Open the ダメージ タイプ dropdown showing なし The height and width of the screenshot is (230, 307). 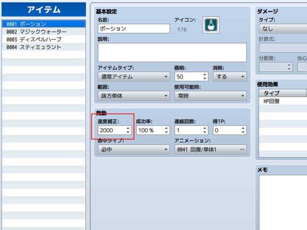[283, 29]
